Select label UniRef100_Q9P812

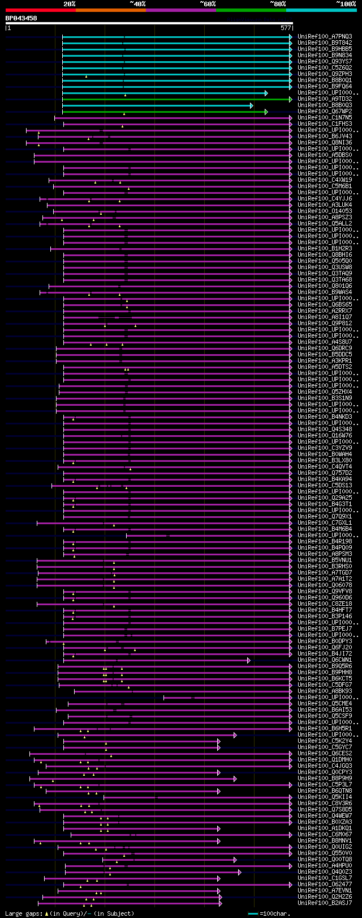click(x=325, y=323)
